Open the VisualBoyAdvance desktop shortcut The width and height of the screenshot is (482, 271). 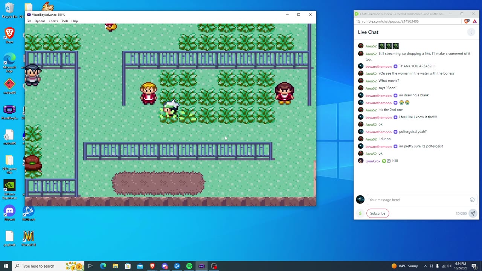[x=9, y=112]
